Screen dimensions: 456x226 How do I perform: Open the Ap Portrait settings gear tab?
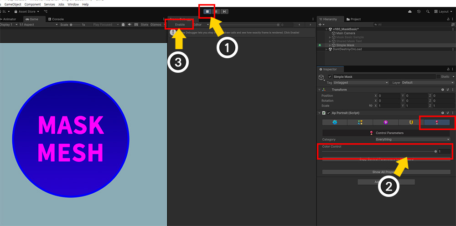pyautogui.click(x=334, y=122)
